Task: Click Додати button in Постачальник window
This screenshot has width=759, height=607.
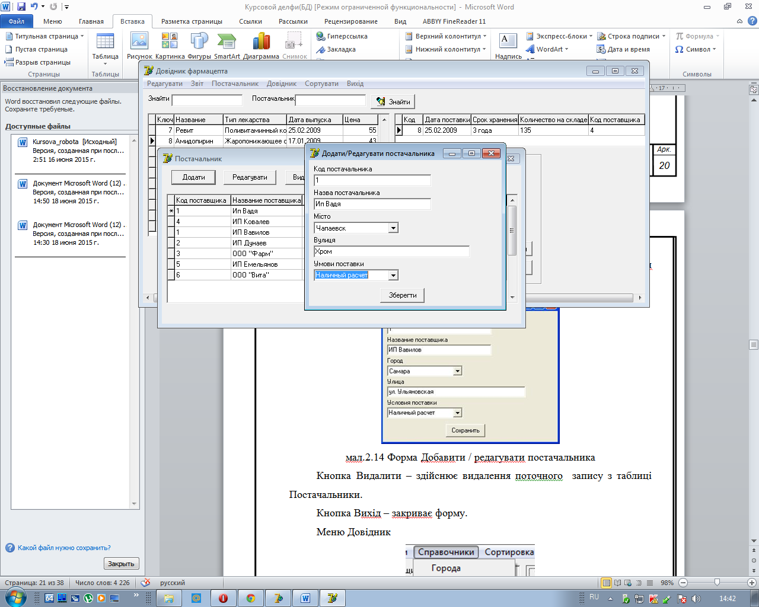Action: (193, 177)
